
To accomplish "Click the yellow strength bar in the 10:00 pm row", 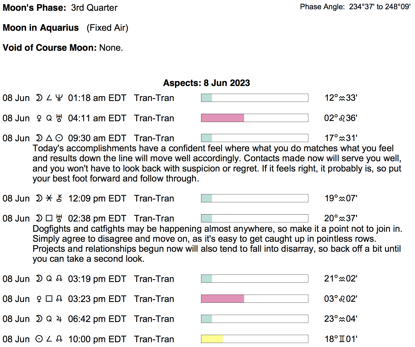I will click(212, 339).
